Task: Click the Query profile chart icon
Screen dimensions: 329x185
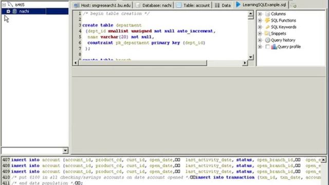Action: [274, 47]
